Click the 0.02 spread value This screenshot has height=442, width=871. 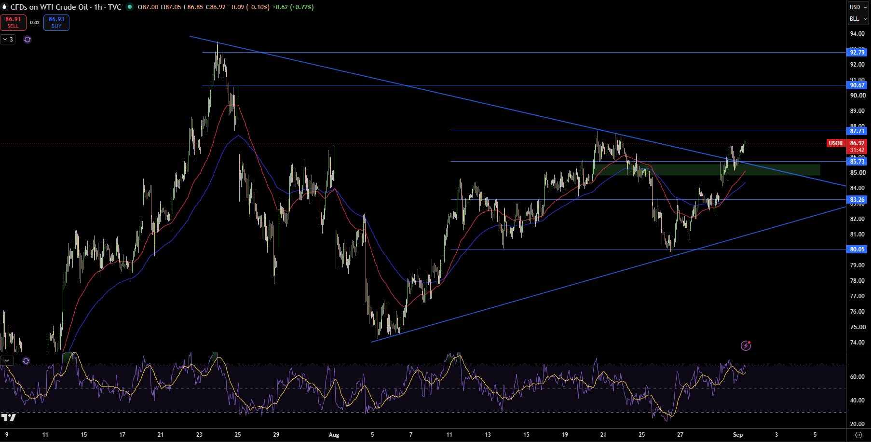[35, 23]
